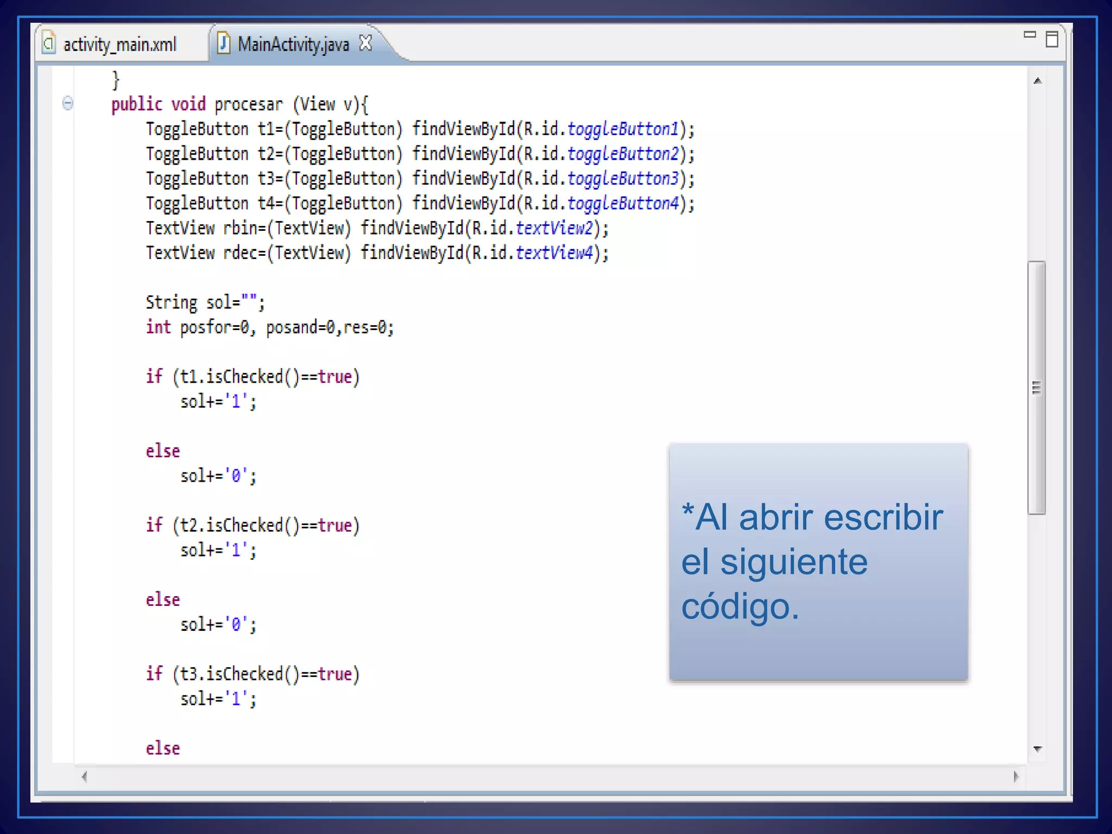Viewport: 1112px width, 834px height.
Task: Select the MainActivity.java tab
Action: pyautogui.click(x=293, y=44)
